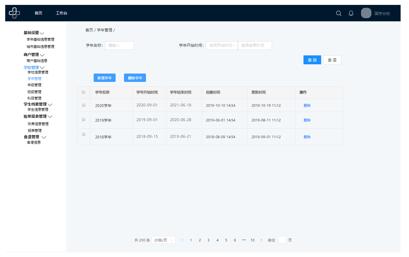Click the 国学分校 user name
Viewport: 409px width, 257px height.
coord(382,14)
